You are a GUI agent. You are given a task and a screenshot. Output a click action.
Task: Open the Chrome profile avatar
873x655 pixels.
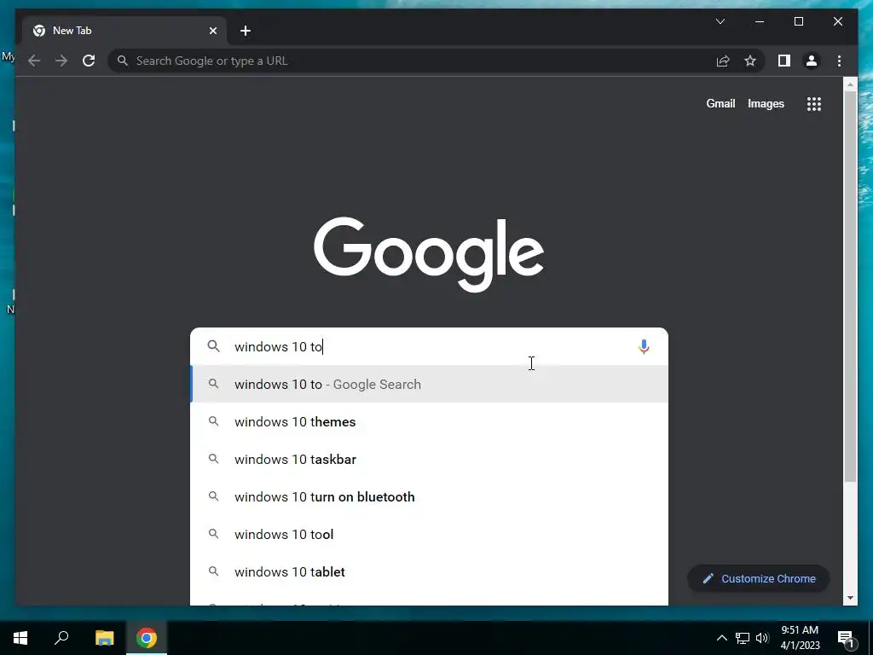click(812, 61)
